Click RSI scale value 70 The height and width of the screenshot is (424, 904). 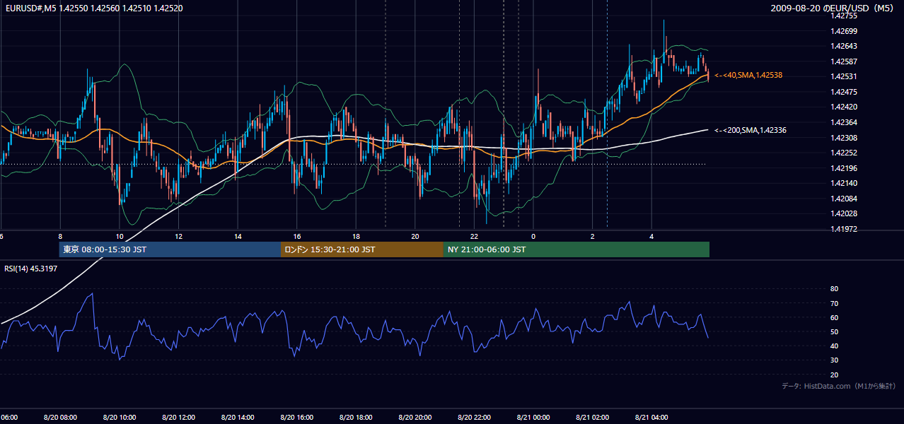point(834,303)
